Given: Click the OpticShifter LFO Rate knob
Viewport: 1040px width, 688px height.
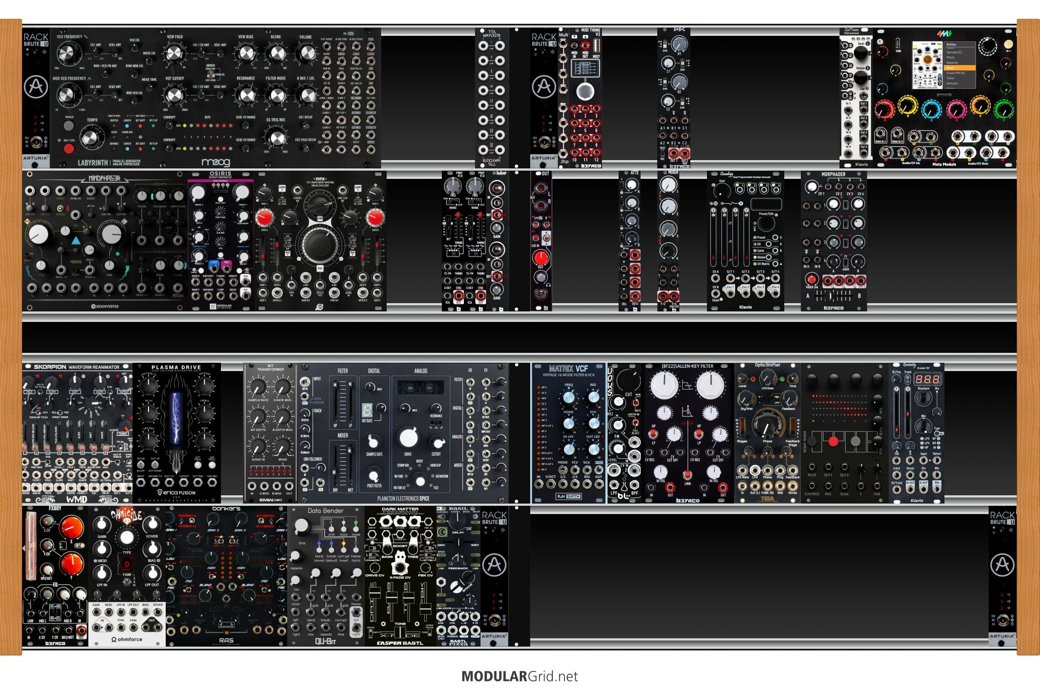Looking at the screenshot, I should [x=767, y=378].
